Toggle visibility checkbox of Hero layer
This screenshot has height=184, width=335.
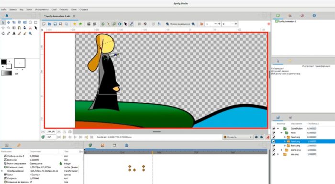coord(274,133)
